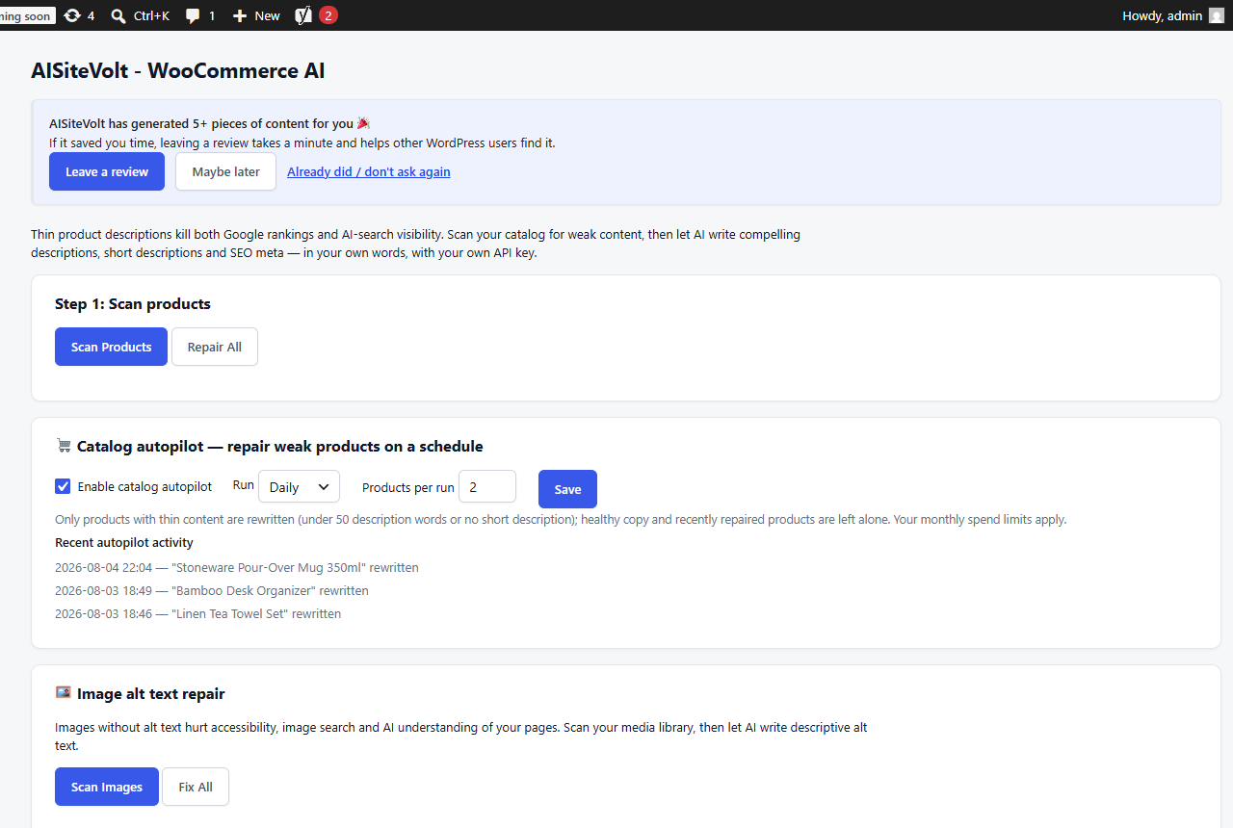1233x828 pixels.
Task: Click the Repair All button
Action: [x=215, y=347]
